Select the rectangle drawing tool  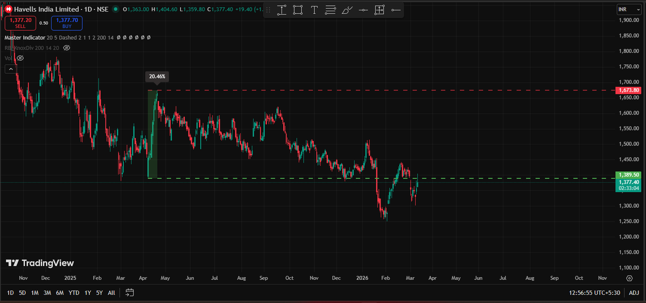[298, 10]
